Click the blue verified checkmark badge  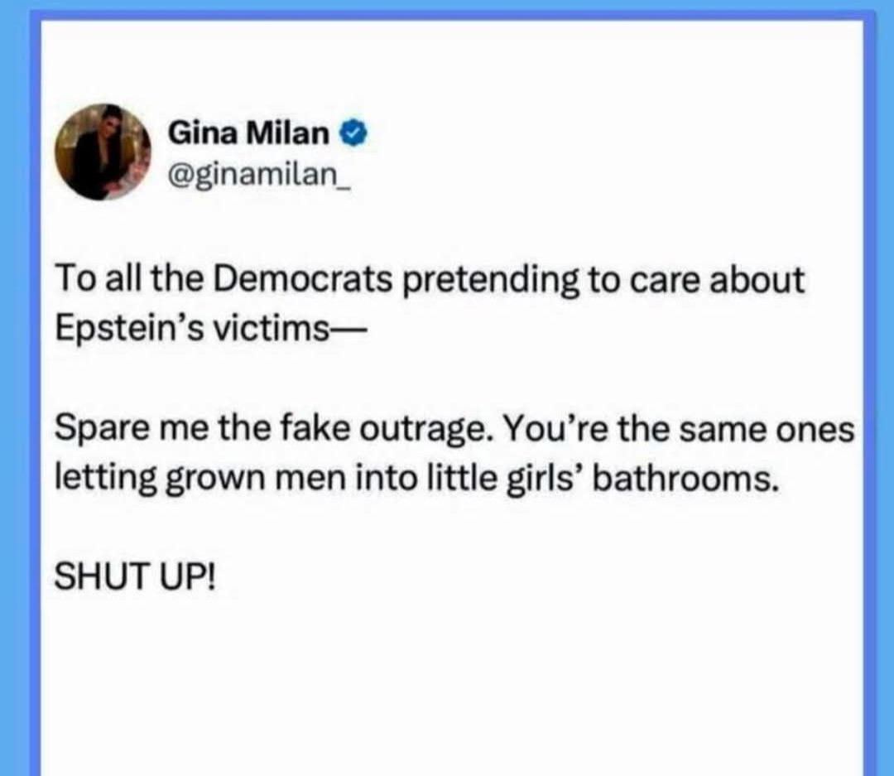353,133
